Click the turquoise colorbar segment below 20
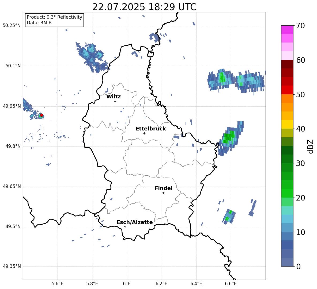Screen dimensions: 317x289 287,210
